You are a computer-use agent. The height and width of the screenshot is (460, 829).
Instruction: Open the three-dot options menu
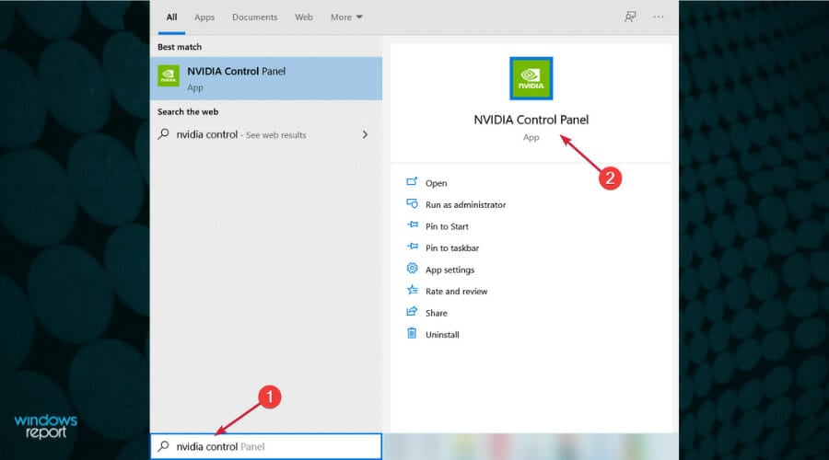click(659, 17)
